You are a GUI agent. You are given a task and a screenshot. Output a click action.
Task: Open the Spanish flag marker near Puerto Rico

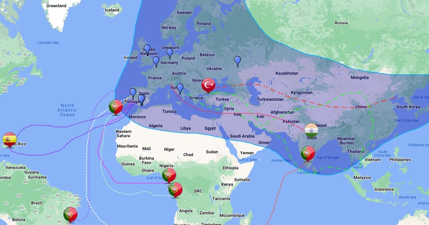click(10, 140)
